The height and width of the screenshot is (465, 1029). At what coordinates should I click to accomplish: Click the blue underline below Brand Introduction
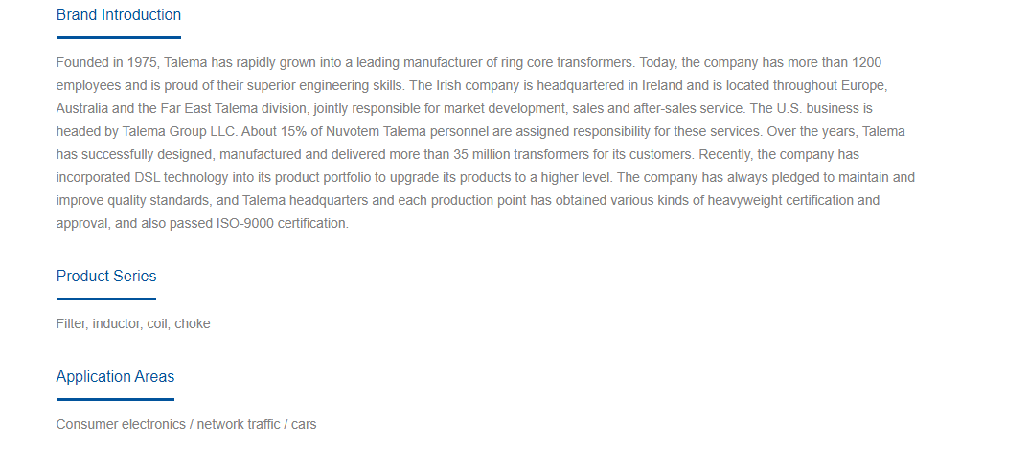click(x=118, y=38)
